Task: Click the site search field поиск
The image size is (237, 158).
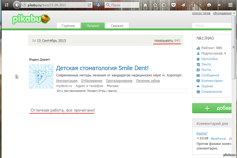Action: (212, 26)
